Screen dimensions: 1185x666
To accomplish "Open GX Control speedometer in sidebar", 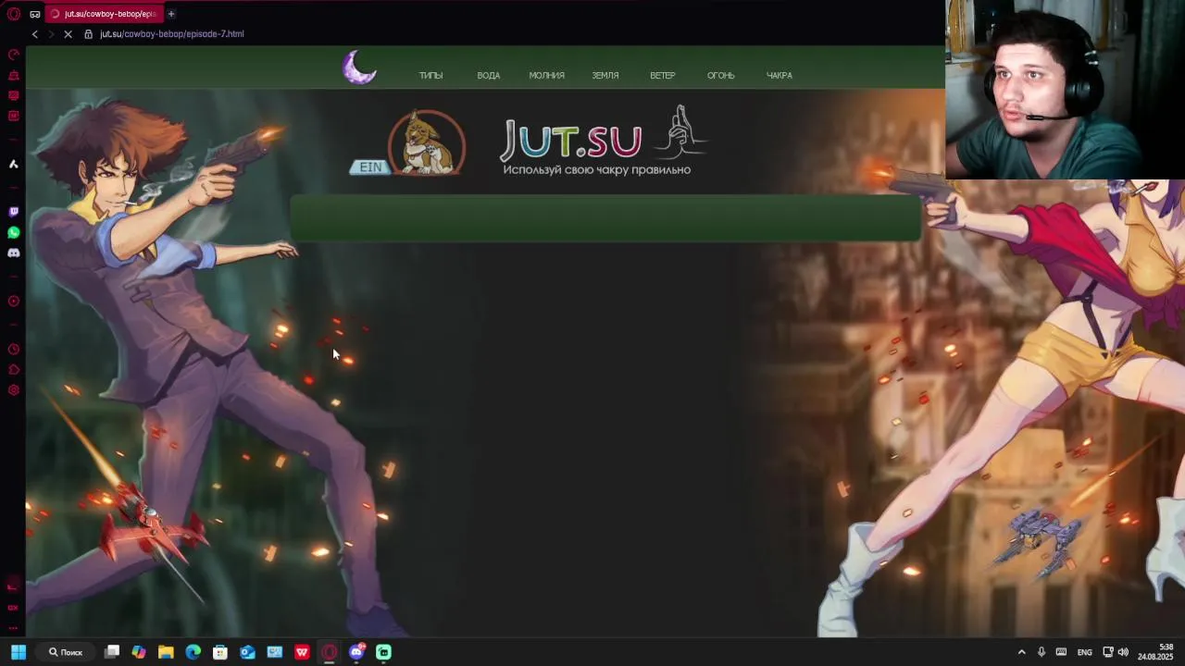I will tap(14, 55).
